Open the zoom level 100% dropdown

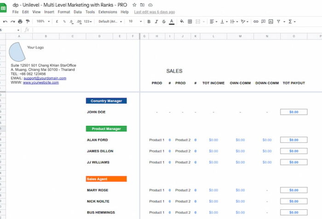(x=43, y=21)
